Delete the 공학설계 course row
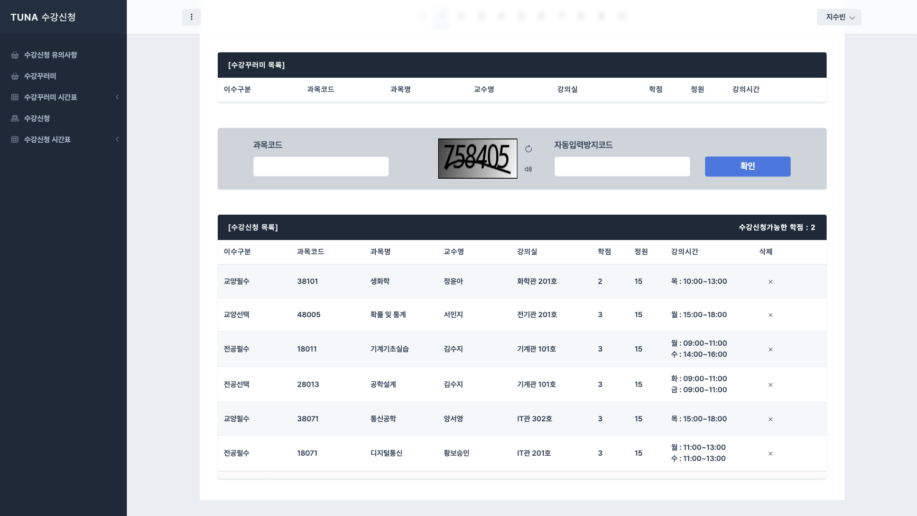Image resolution: width=917 pixels, height=516 pixels. (770, 385)
